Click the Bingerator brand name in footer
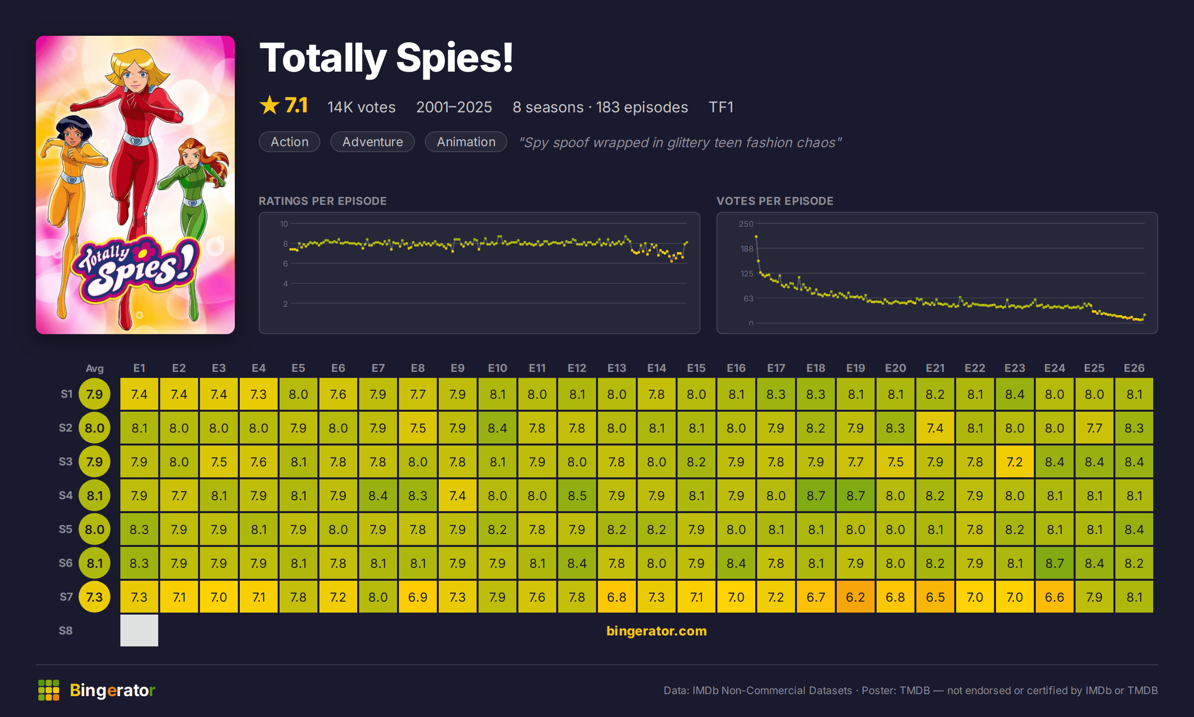This screenshot has width=1194, height=717. pos(112,690)
